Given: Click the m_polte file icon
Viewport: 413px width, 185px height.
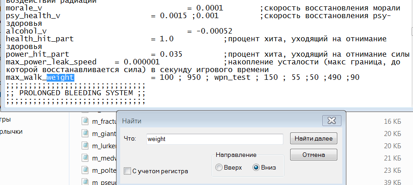Looking at the screenshot, I should point(85,170).
